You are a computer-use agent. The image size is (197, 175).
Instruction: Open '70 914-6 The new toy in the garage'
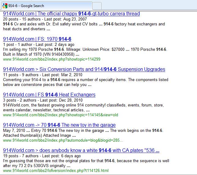pos(59,125)
